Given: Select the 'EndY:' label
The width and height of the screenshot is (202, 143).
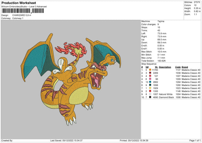Looking at the screenshot, I should tap(144, 49).
